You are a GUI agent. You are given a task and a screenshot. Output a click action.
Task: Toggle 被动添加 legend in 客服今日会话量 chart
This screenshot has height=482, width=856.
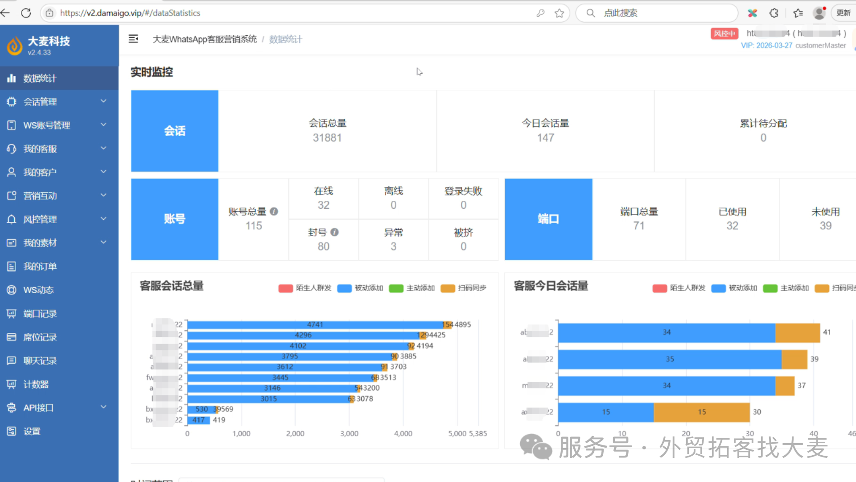pyautogui.click(x=734, y=288)
